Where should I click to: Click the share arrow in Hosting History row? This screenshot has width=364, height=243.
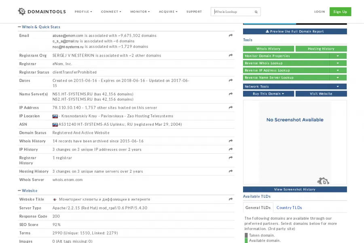231,171
